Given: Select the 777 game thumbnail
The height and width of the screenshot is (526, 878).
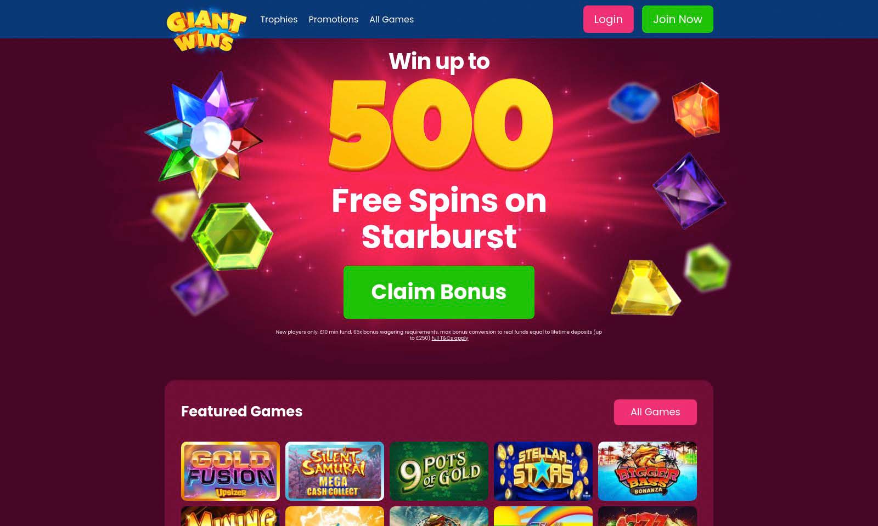Looking at the screenshot, I should click(648, 516).
